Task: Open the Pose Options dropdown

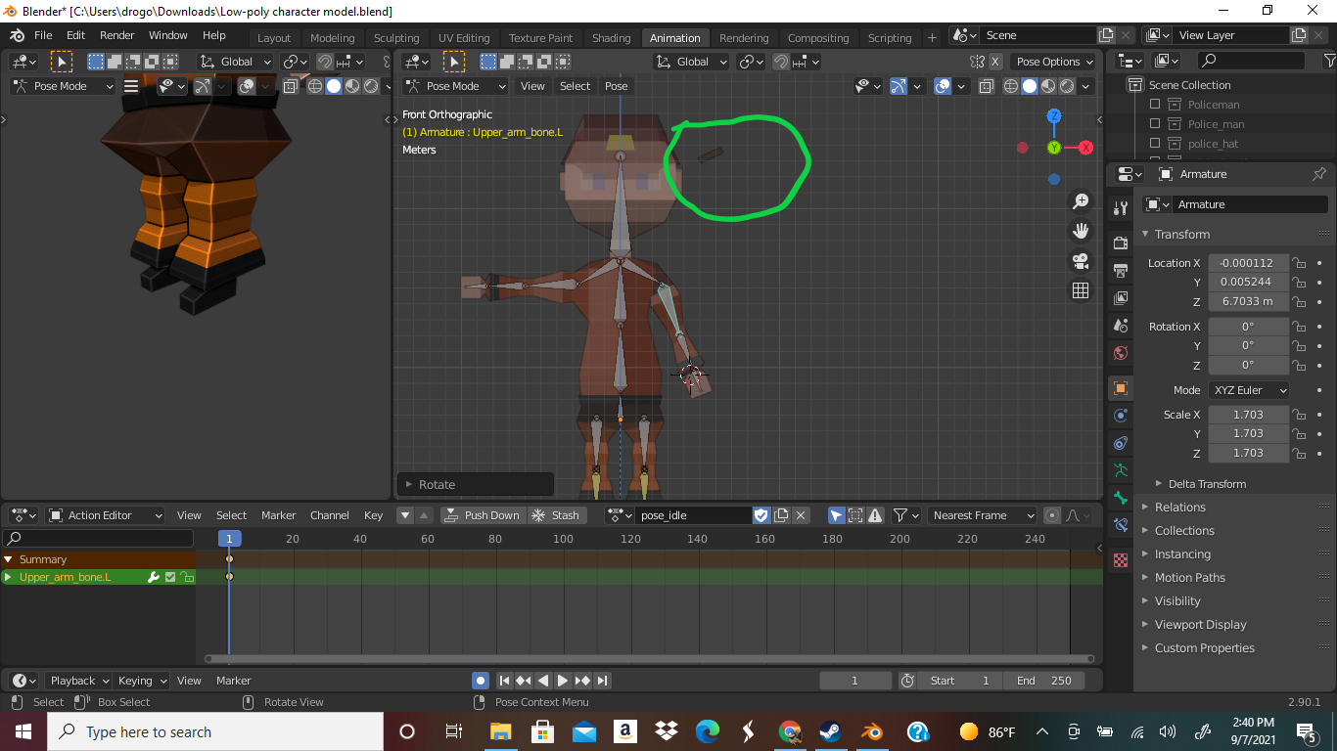Action: tap(1053, 62)
